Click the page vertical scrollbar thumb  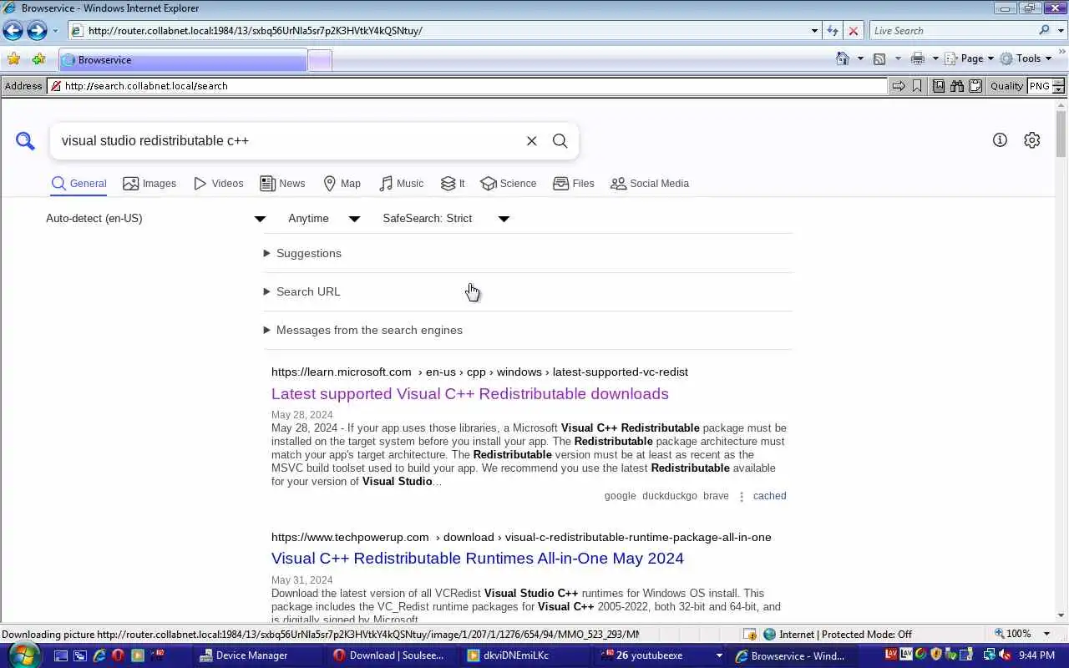tap(1061, 134)
